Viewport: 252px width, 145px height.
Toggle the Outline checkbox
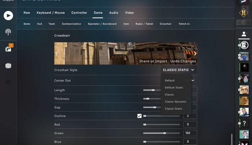[x=139, y=116]
